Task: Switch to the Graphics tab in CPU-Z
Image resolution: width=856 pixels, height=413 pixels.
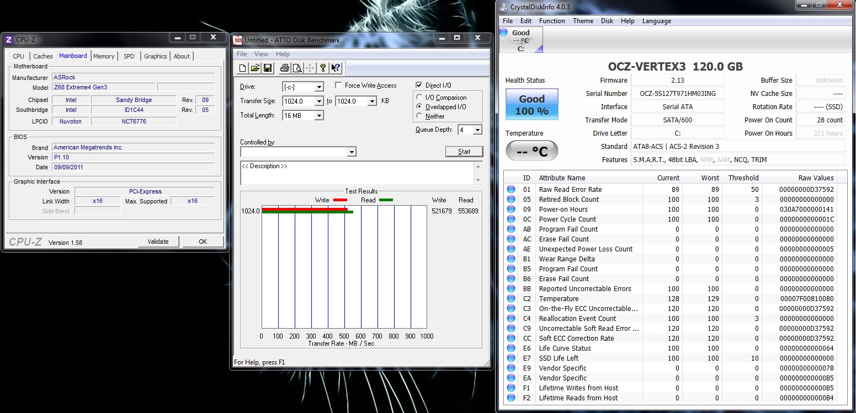Action: 156,56
